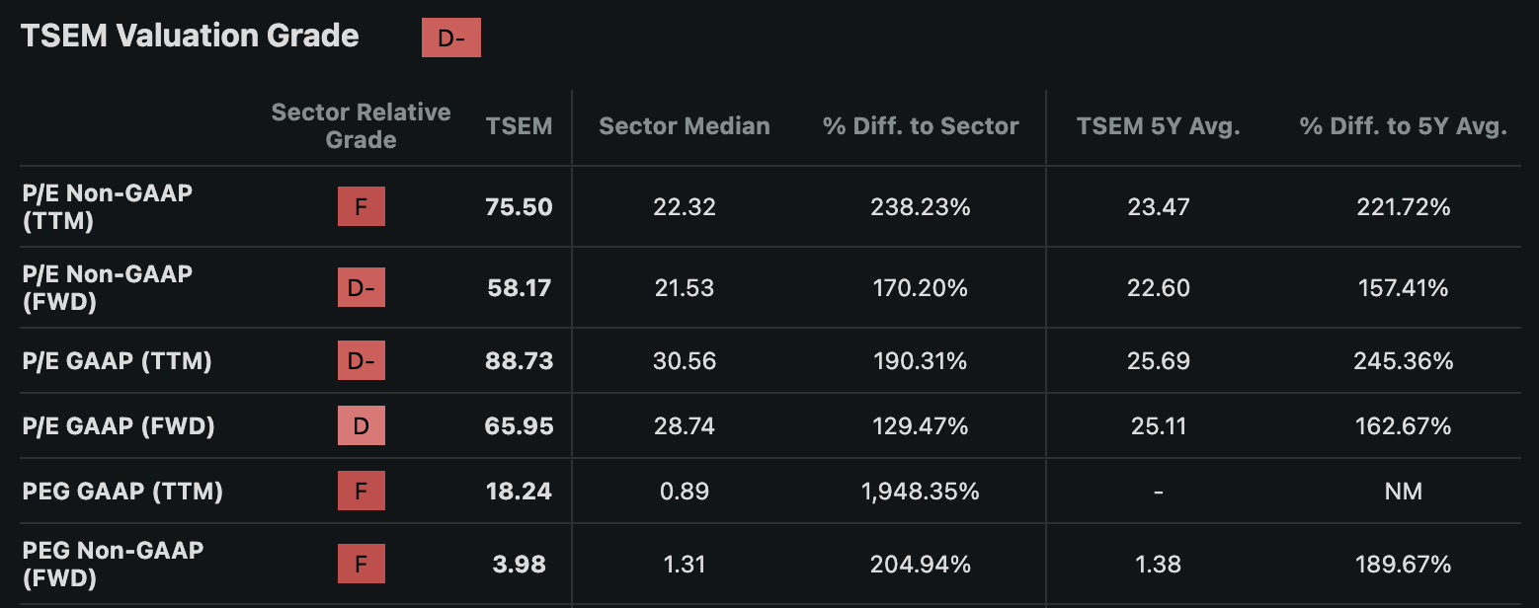Click the TSEM 5Y Avg. column header
This screenshot has height=608, width=1539.
click(1159, 126)
